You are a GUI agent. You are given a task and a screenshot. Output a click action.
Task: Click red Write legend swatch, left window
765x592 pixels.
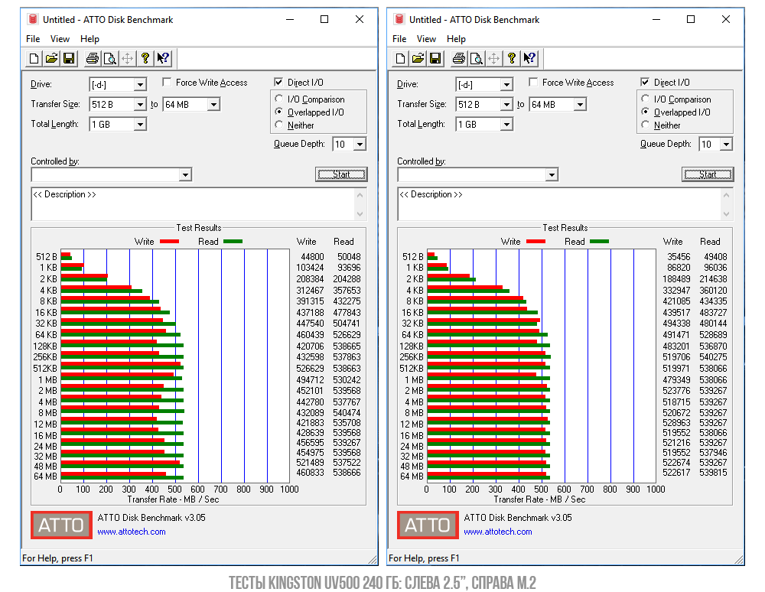click(x=169, y=242)
